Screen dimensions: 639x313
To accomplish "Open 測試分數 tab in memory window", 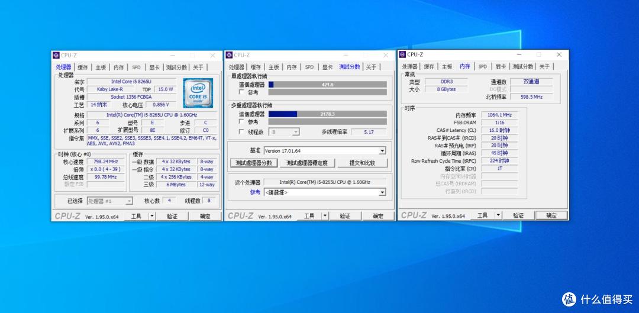I will pos(522,66).
